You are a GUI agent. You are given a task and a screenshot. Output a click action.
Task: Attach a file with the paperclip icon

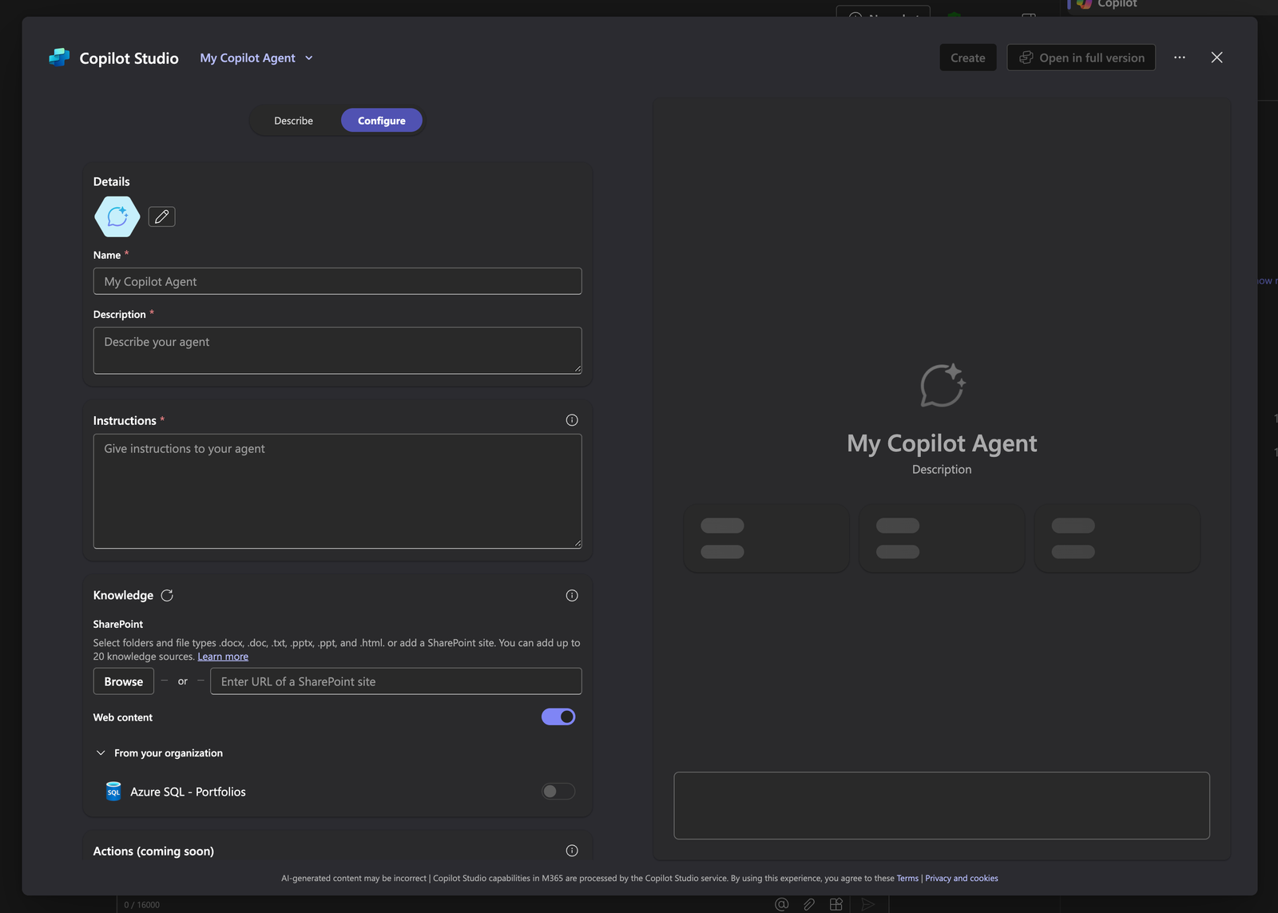[808, 903]
